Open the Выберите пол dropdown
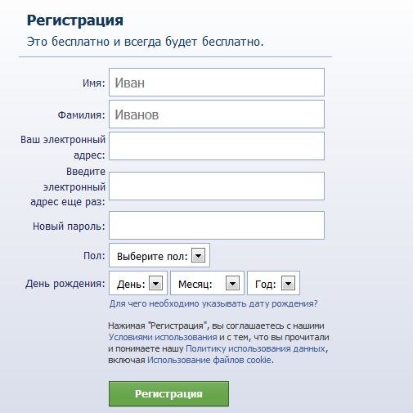Screen dimensions: 413x413 [x=159, y=255]
